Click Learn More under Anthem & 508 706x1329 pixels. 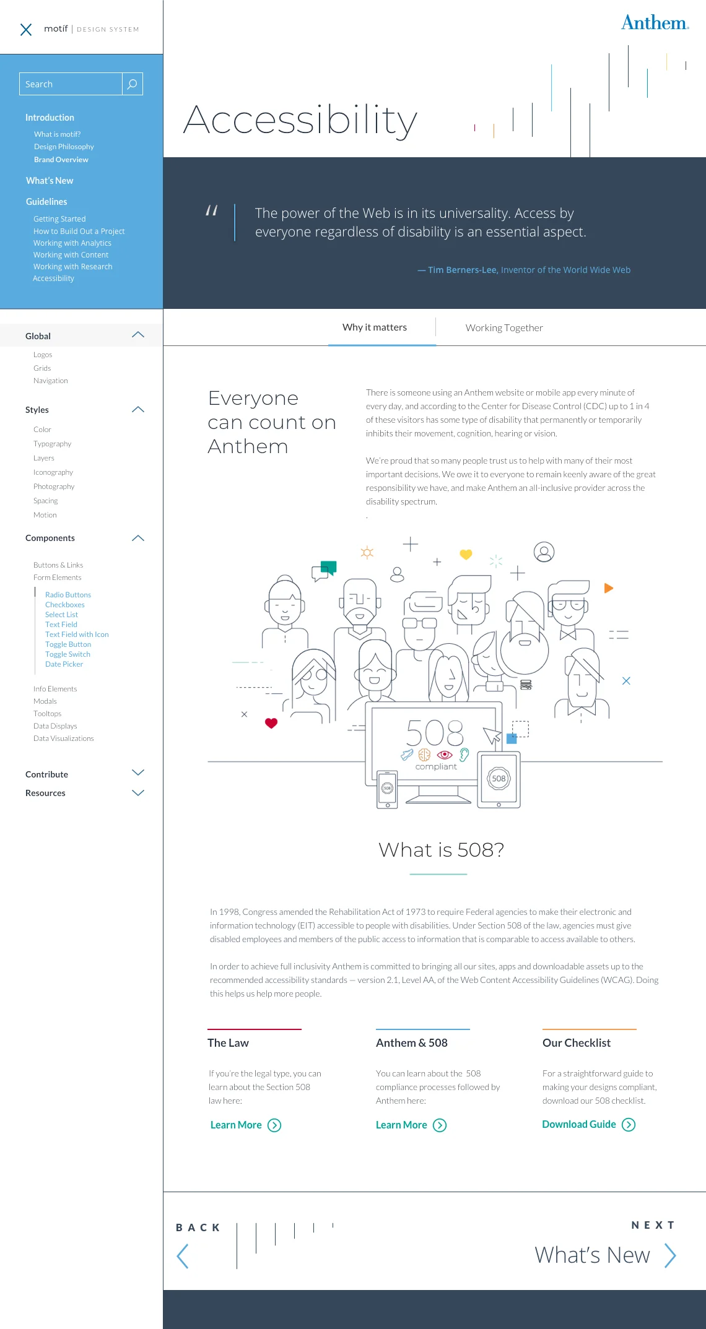(x=401, y=1125)
